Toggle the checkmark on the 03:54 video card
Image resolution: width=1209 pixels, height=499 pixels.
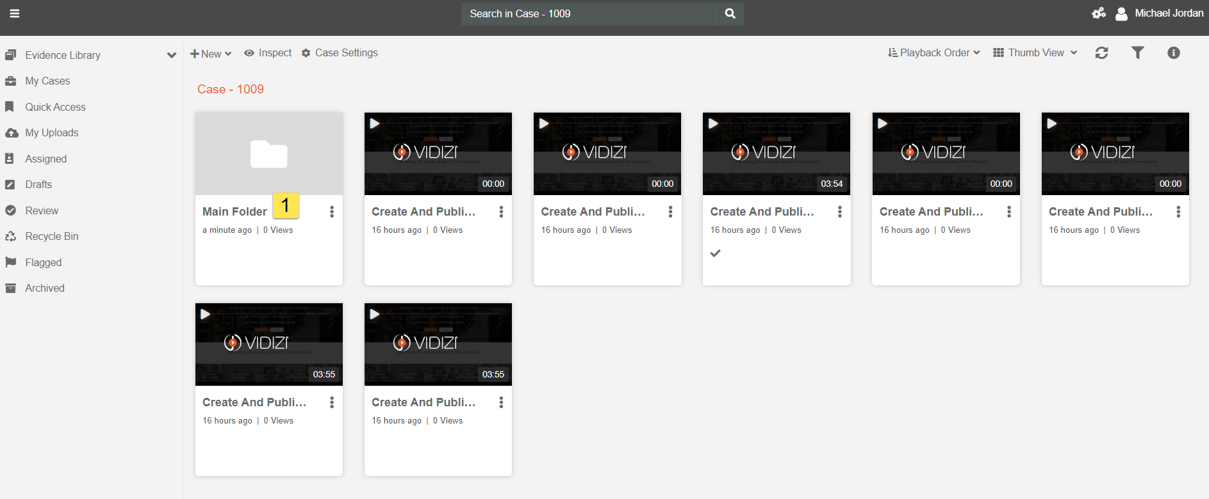click(x=716, y=253)
